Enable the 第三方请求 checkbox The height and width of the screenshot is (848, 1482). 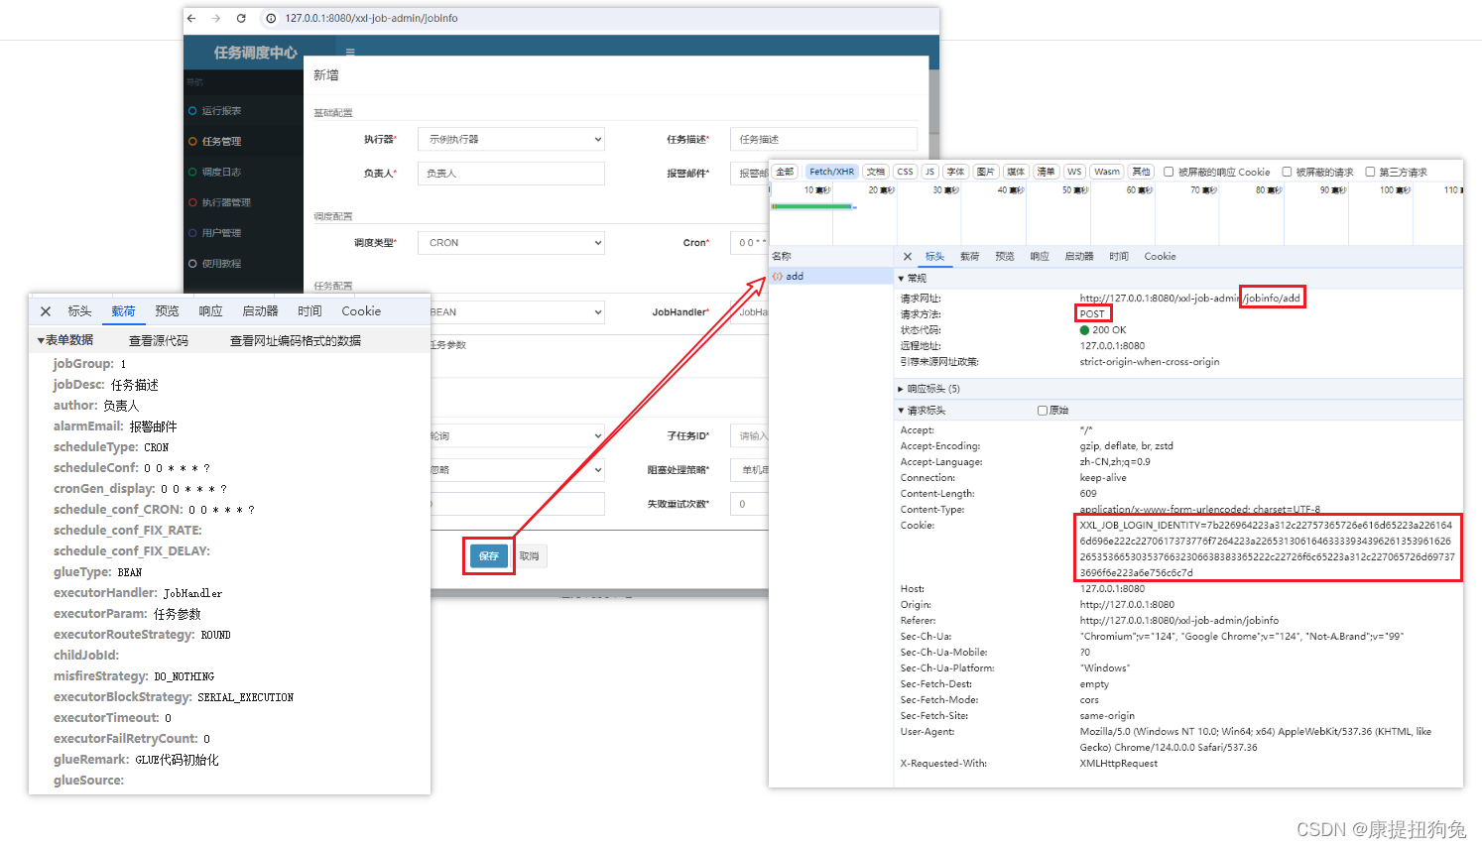1370,172
